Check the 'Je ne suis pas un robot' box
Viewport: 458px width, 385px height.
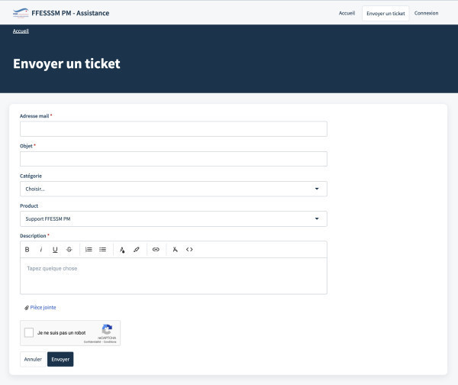pos(29,332)
